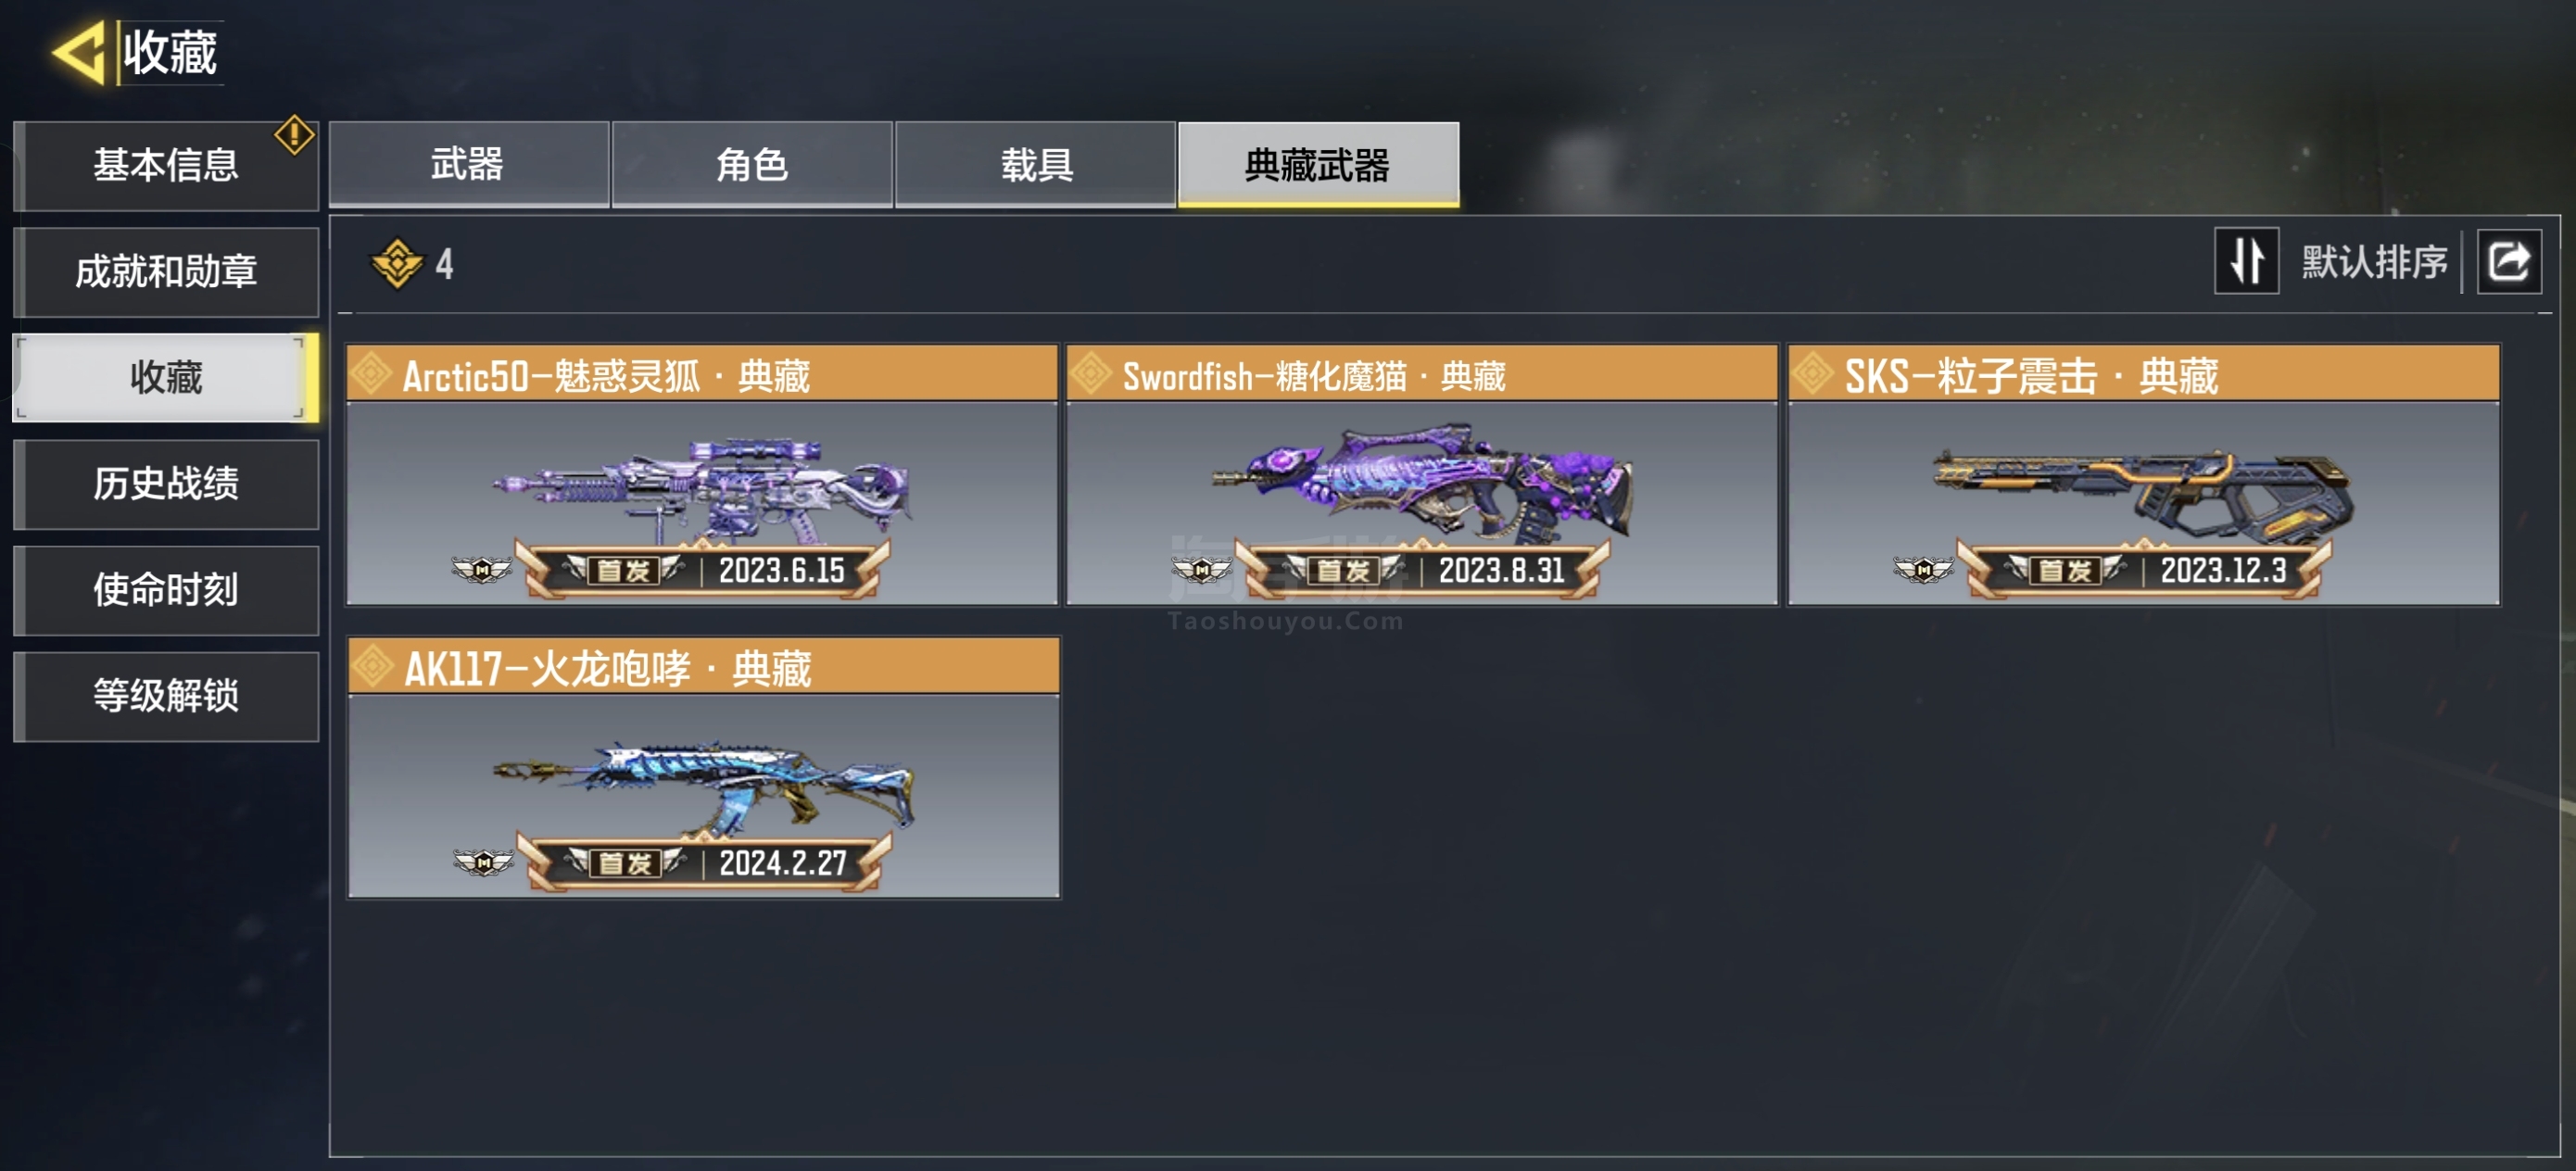Click the gold collection emblem showing count 4
The width and height of the screenshot is (2576, 1171).
coord(397,264)
